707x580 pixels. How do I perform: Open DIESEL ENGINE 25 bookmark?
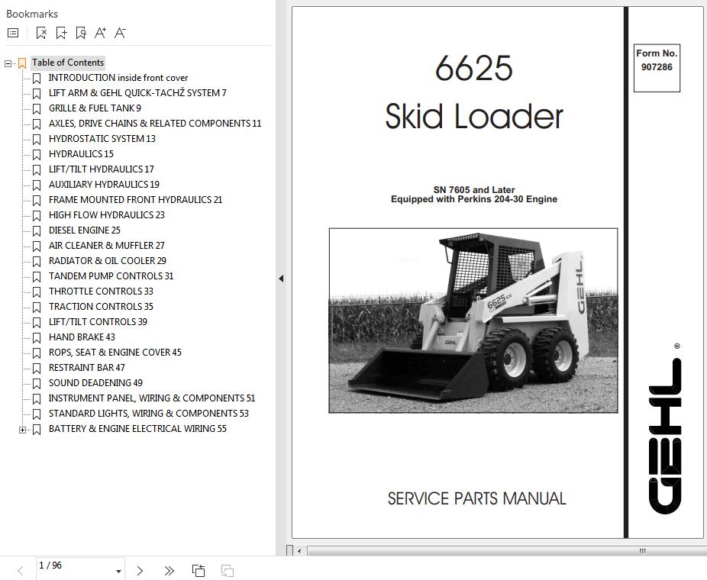click(84, 230)
